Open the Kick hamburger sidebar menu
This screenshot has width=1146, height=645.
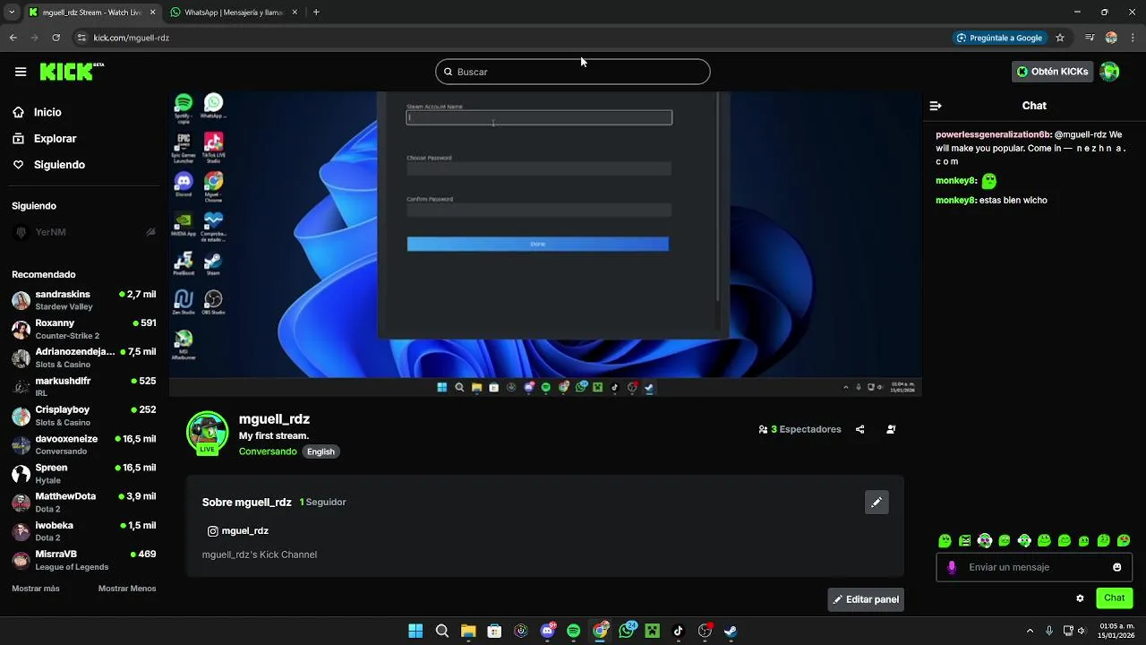[x=21, y=72]
